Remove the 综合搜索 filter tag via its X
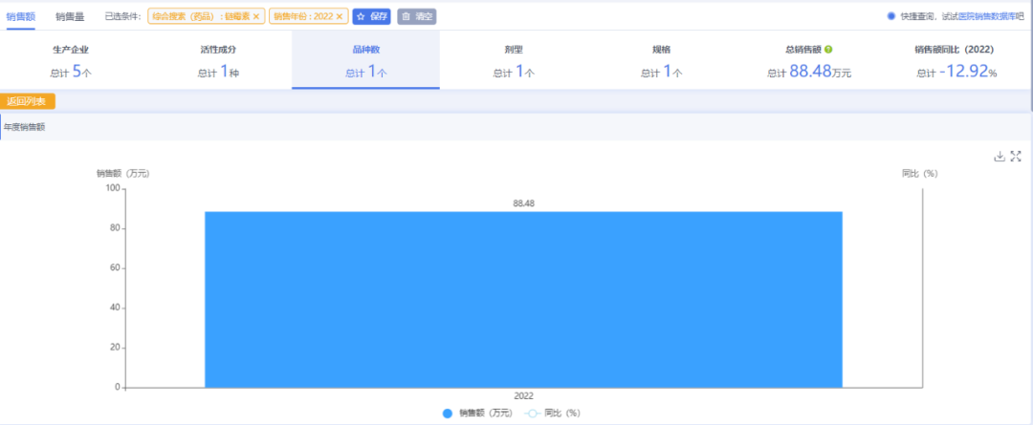This screenshot has height=425, width=1033. coord(256,16)
